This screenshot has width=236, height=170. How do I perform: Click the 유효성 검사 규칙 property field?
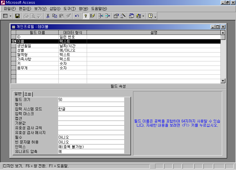[91, 128]
